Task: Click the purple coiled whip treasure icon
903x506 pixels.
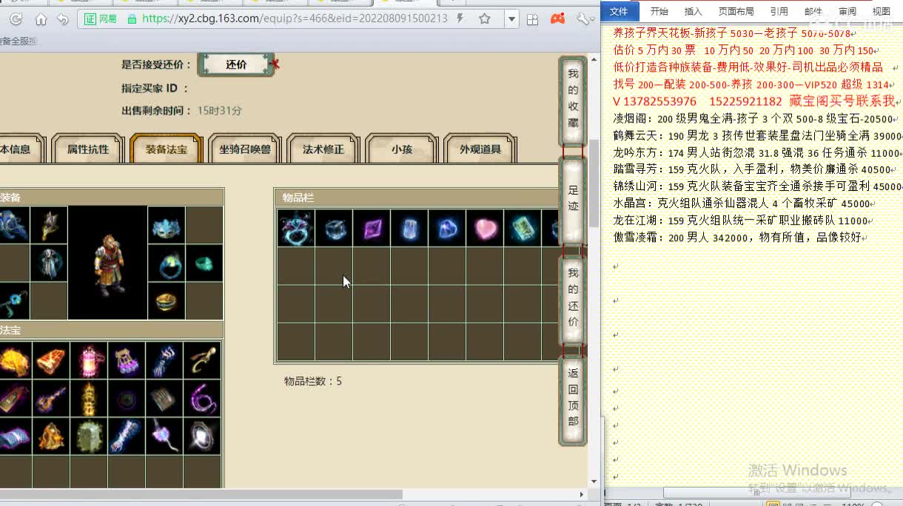Action: pyautogui.click(x=202, y=398)
